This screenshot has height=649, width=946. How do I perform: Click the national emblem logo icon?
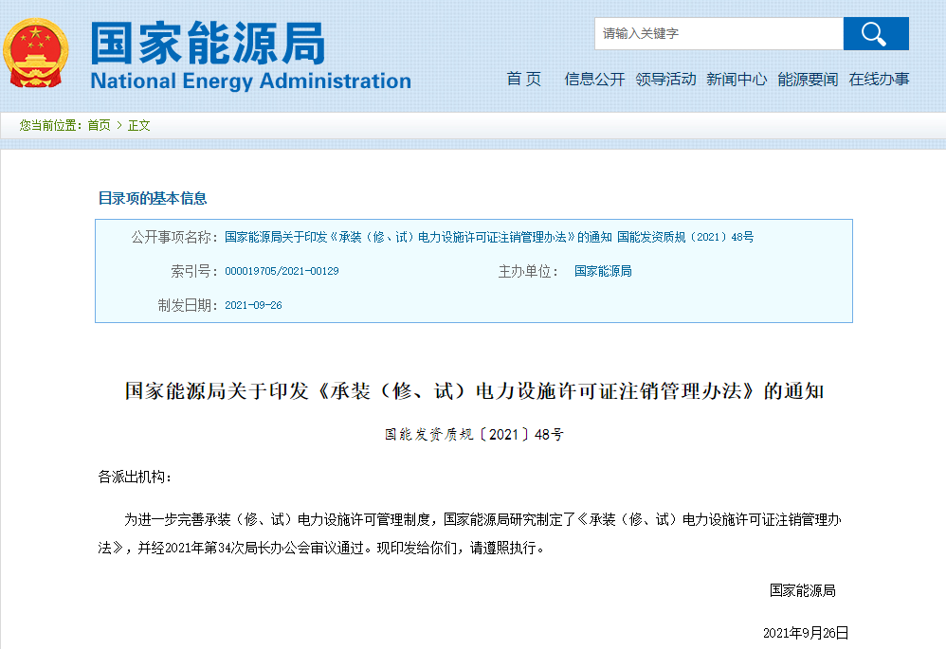tap(36, 54)
